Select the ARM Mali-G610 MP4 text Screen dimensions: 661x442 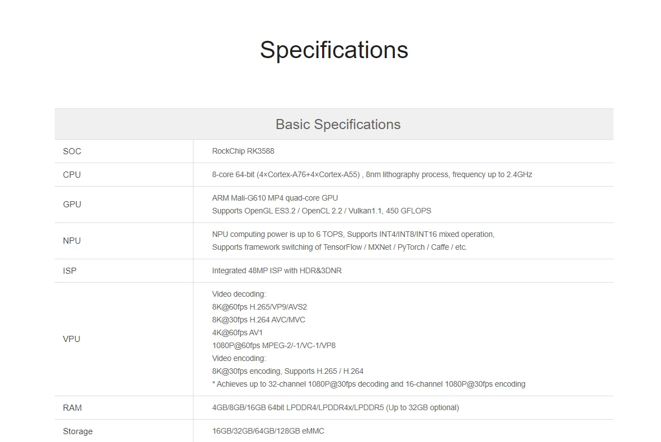pyautogui.click(x=275, y=198)
